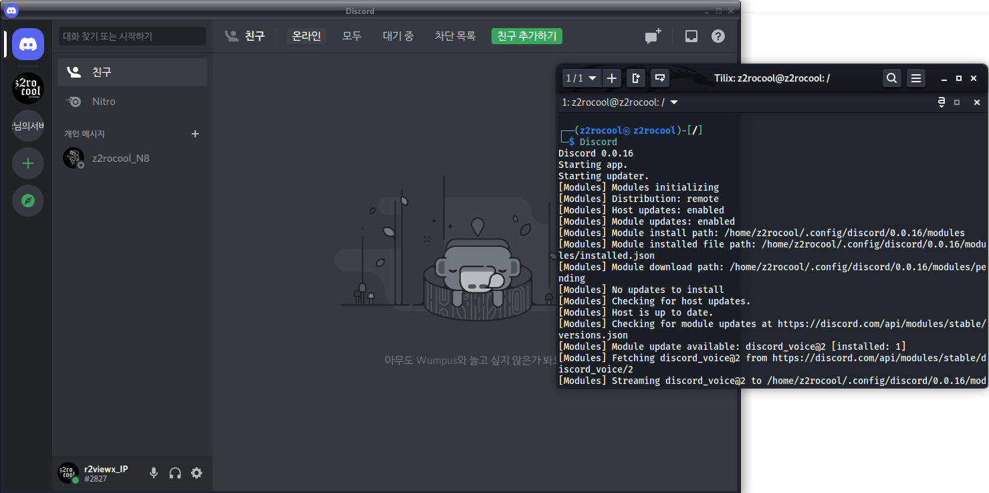
Task: Add new Tilix session plus button
Action: pos(611,78)
